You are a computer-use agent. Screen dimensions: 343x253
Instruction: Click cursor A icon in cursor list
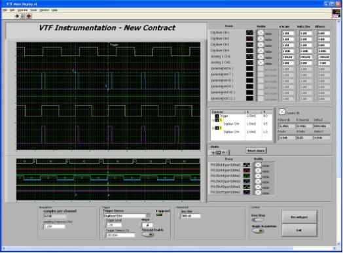[x=217, y=120]
